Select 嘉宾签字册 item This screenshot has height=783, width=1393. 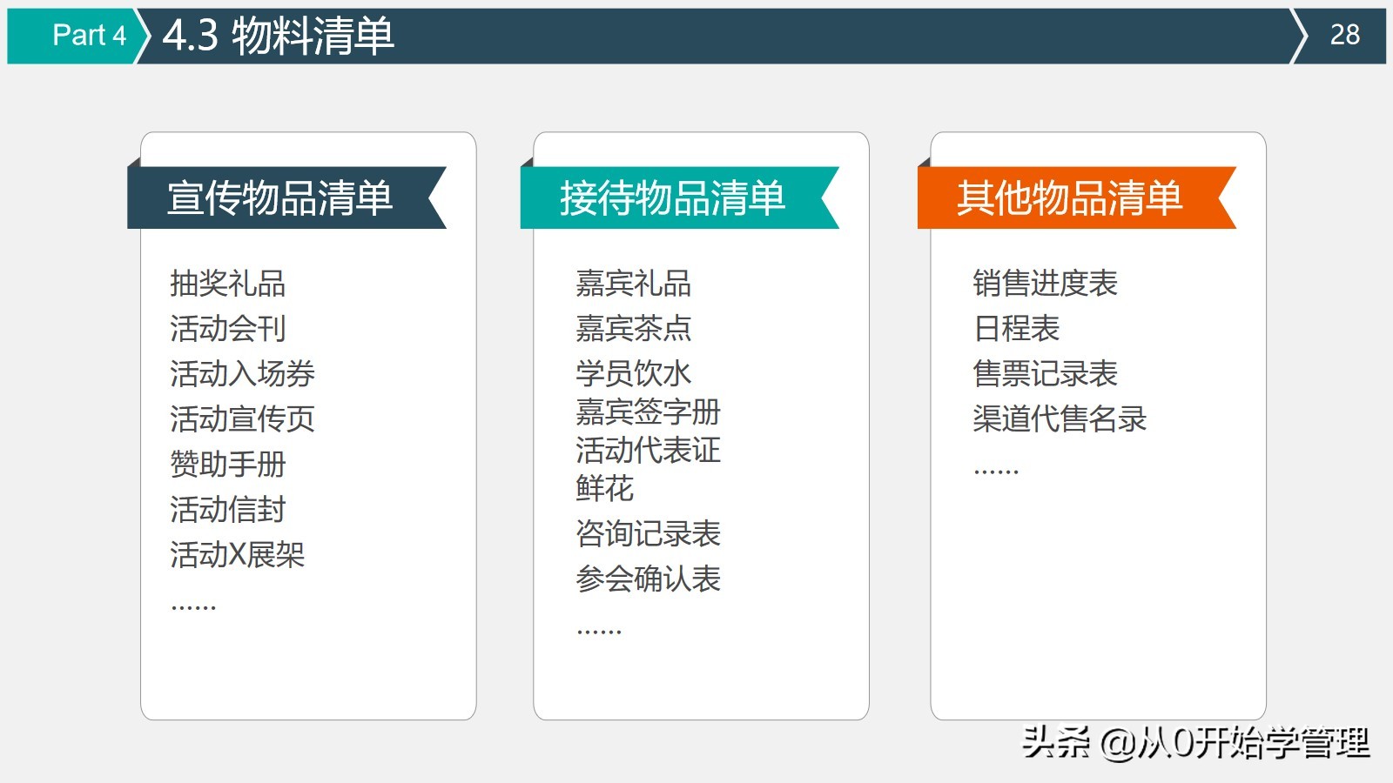pos(649,415)
